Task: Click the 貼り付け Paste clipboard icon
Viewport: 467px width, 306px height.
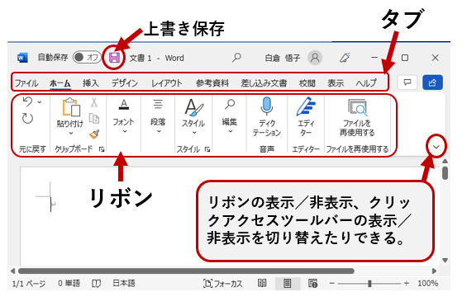Action: pyautogui.click(x=71, y=107)
